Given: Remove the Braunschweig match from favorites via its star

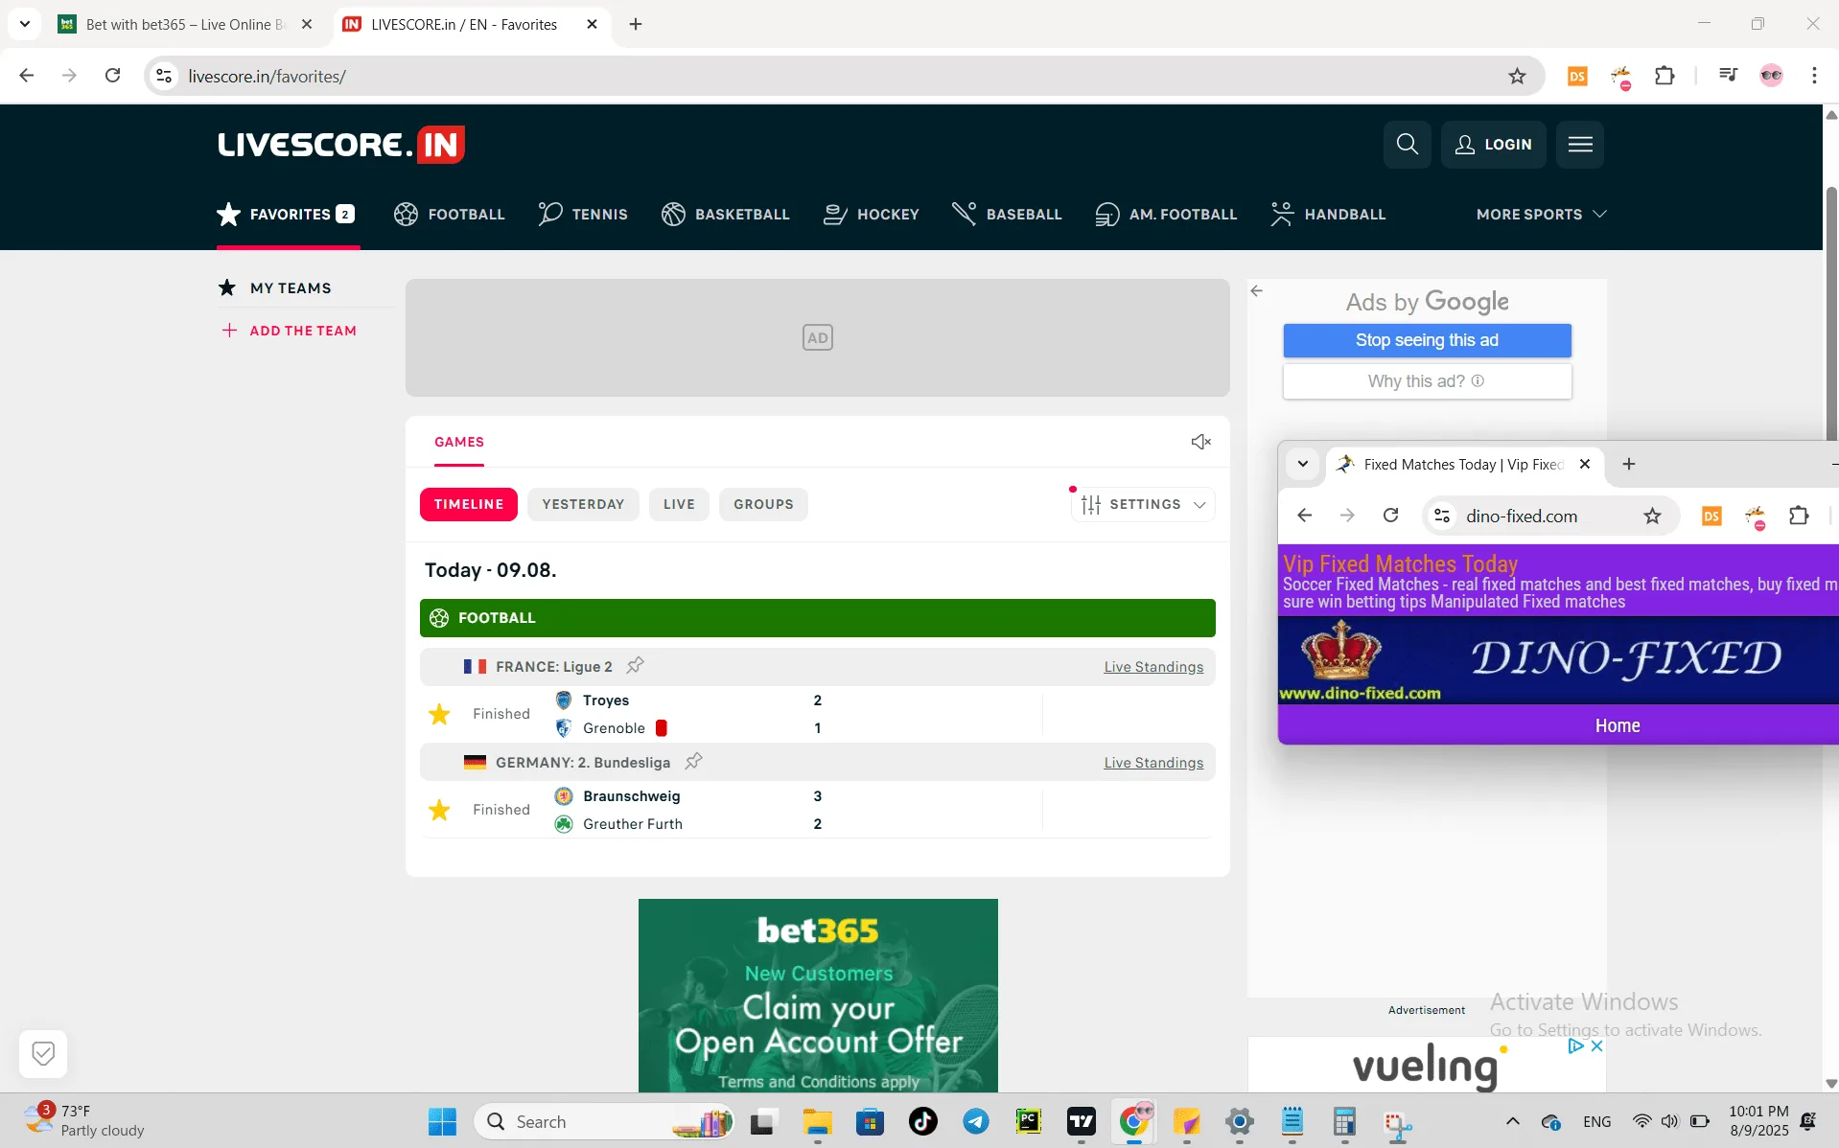Looking at the screenshot, I should point(439,810).
